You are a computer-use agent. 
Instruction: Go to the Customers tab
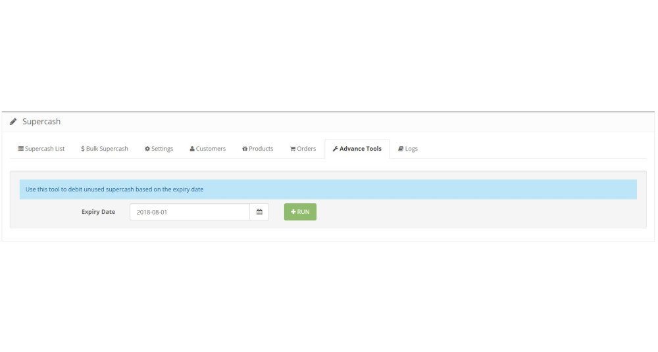(208, 149)
